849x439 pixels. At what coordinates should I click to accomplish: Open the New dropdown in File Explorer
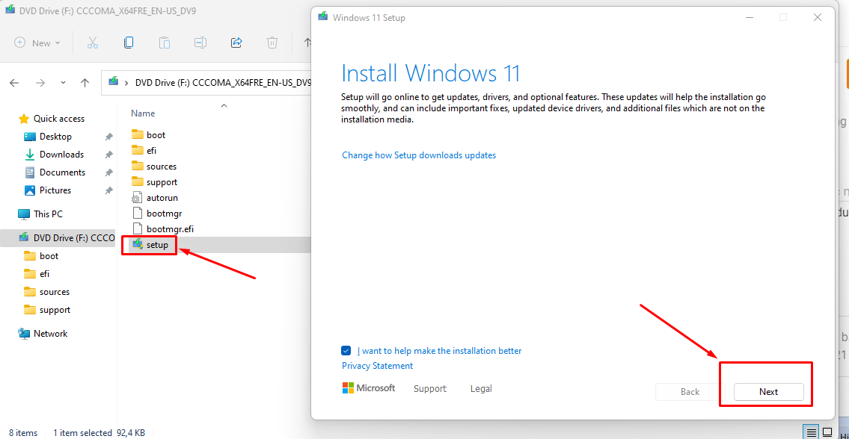[37, 43]
